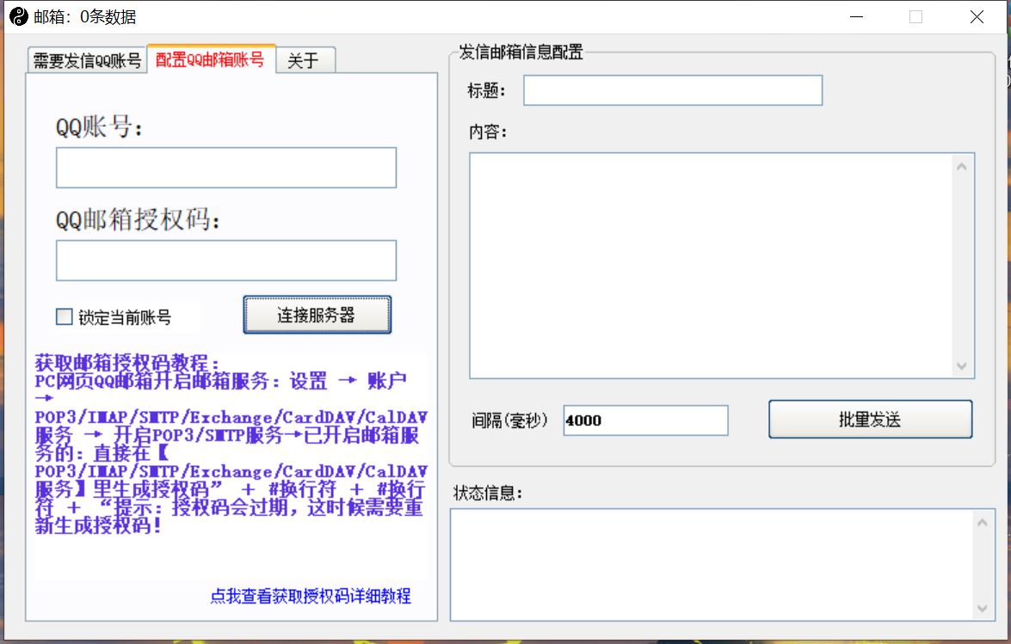Focus the QQ邮箱授权码 input field
Image resolution: width=1011 pixels, height=644 pixels.
(x=225, y=261)
